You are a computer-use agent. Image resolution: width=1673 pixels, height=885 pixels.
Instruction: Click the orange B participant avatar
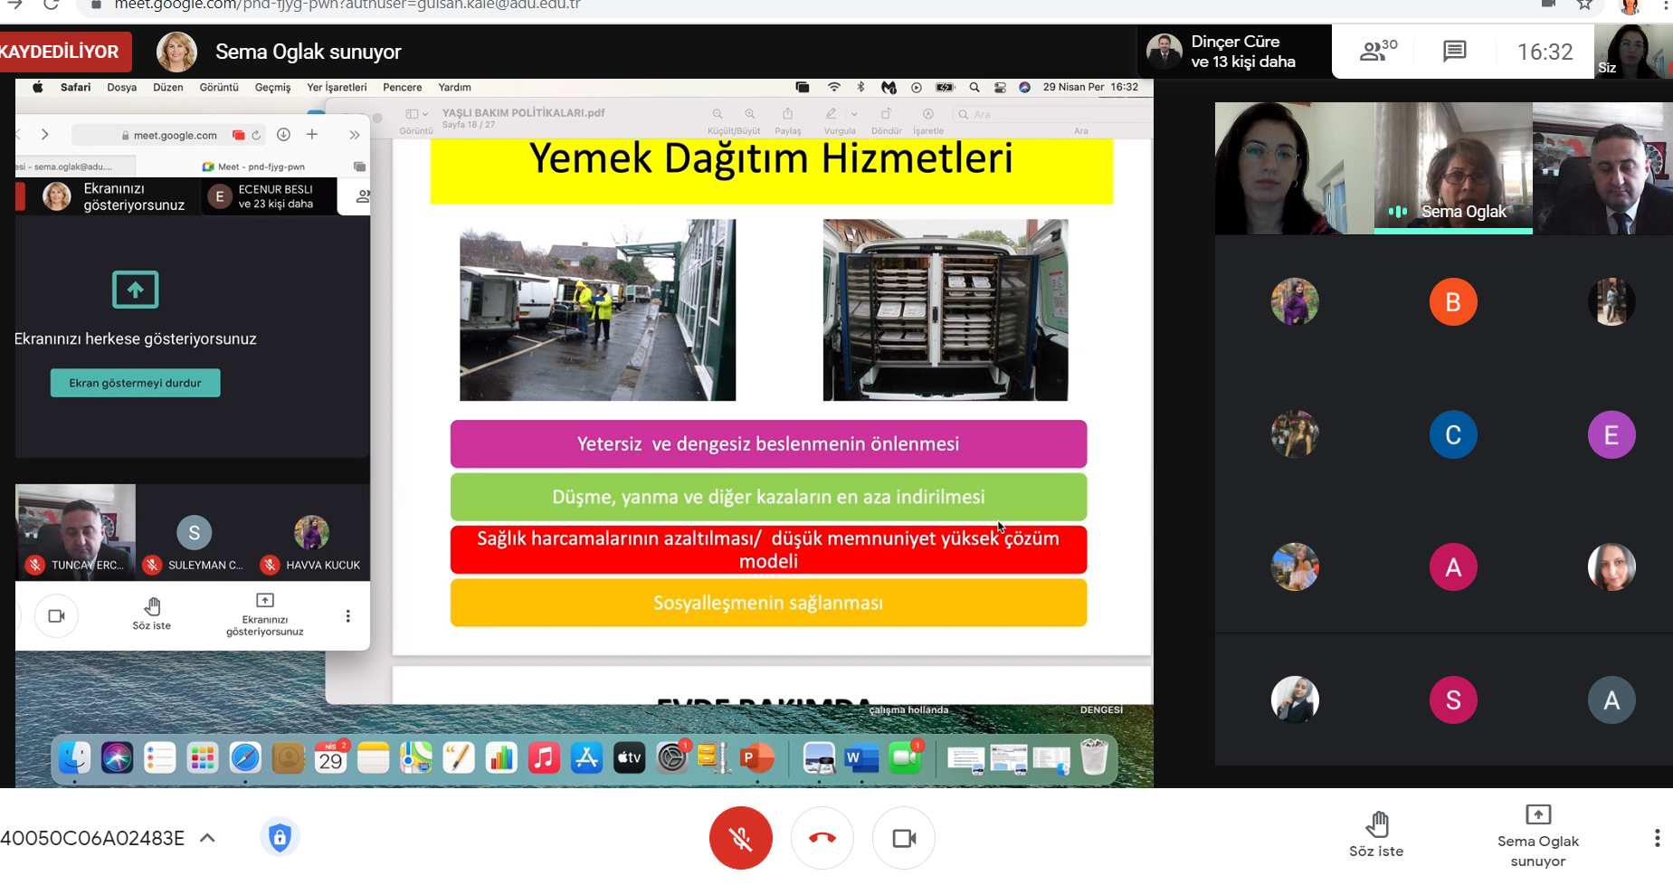pos(1452,302)
